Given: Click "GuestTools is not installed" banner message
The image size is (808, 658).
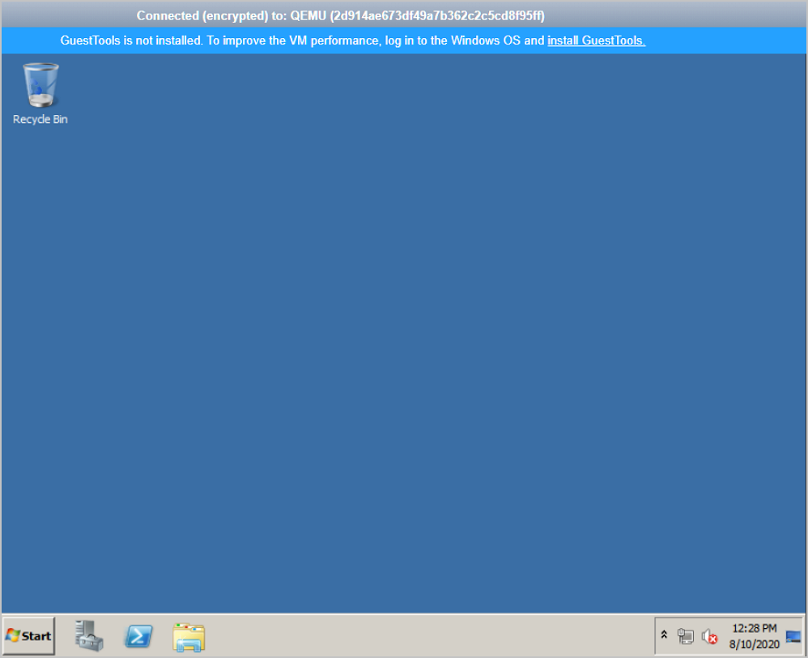Looking at the screenshot, I should click(130, 40).
